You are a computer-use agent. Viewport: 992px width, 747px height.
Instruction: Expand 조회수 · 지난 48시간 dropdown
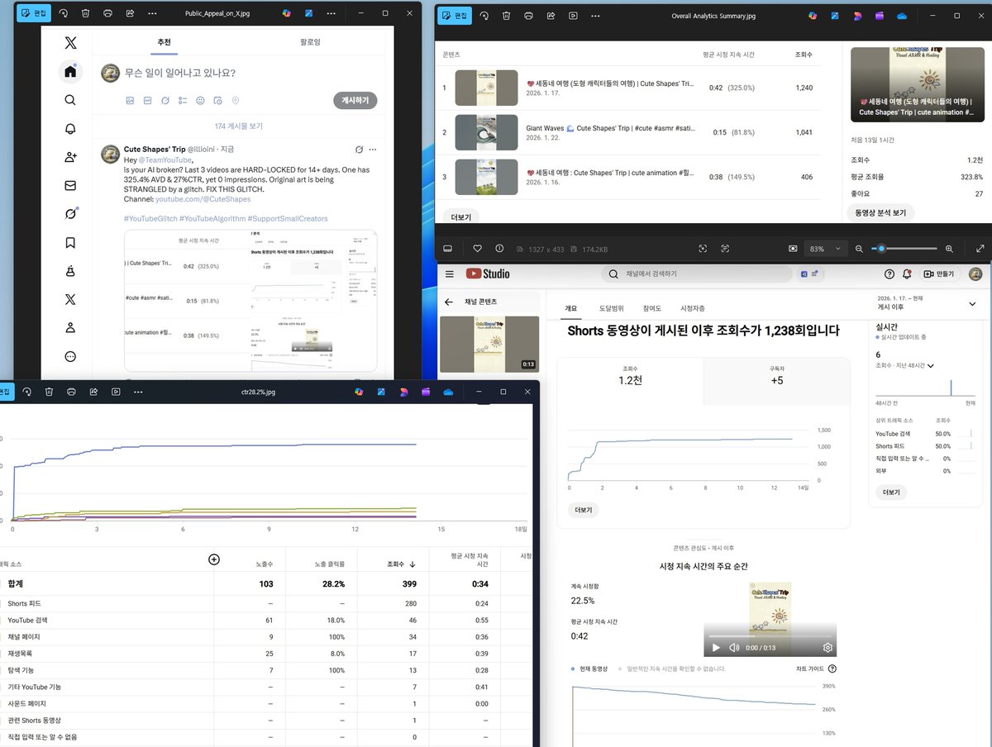click(x=905, y=365)
